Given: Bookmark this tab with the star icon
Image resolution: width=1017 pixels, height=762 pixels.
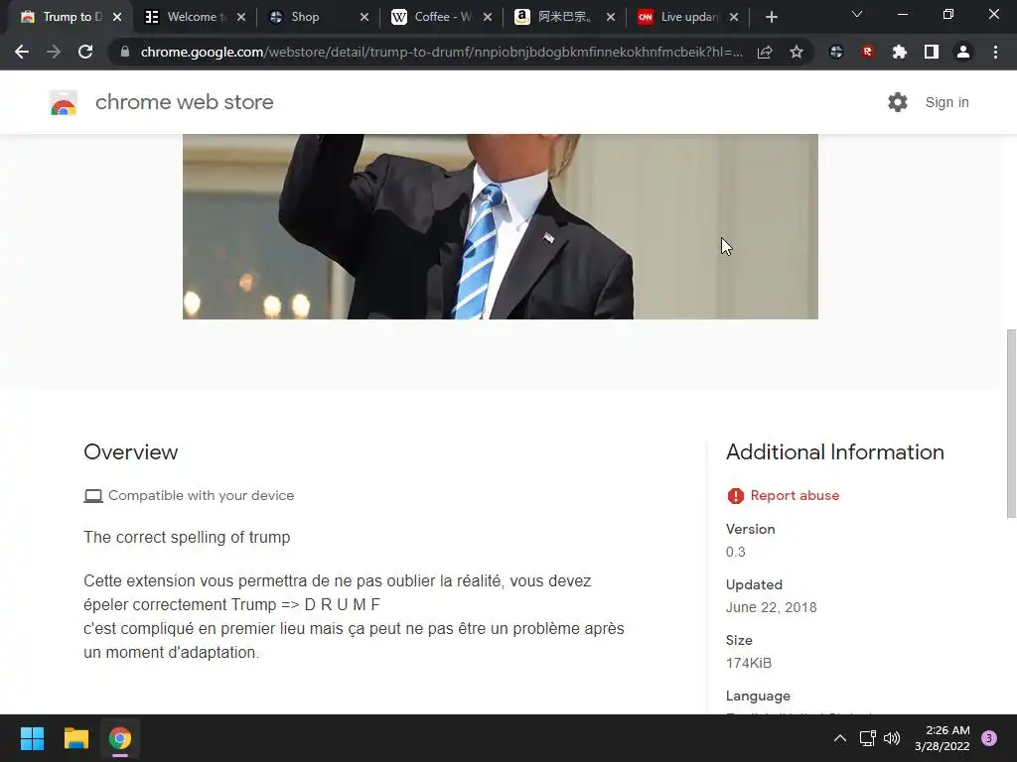Looking at the screenshot, I should (x=797, y=52).
